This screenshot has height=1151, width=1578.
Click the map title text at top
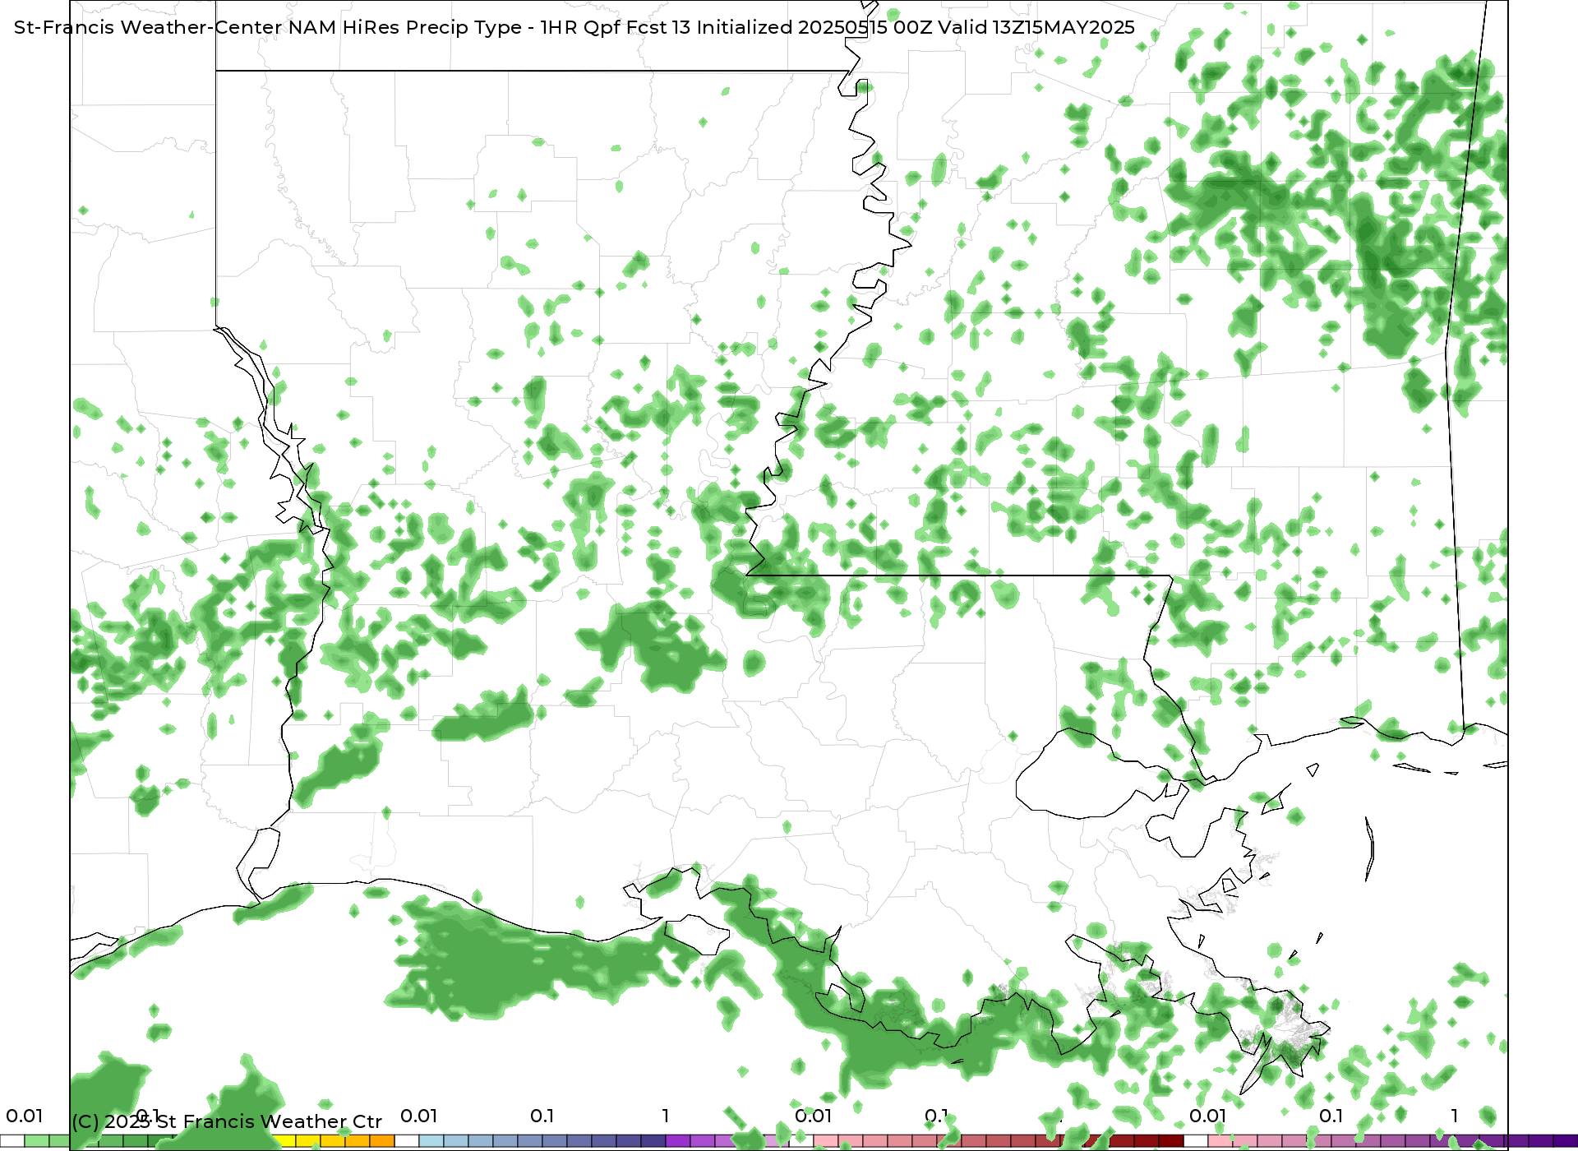point(574,27)
